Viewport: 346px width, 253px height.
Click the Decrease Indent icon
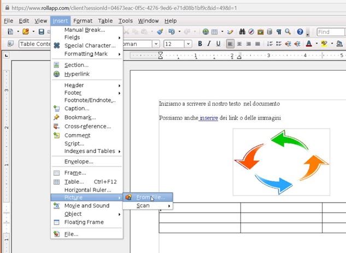pyautogui.click(x=288, y=44)
